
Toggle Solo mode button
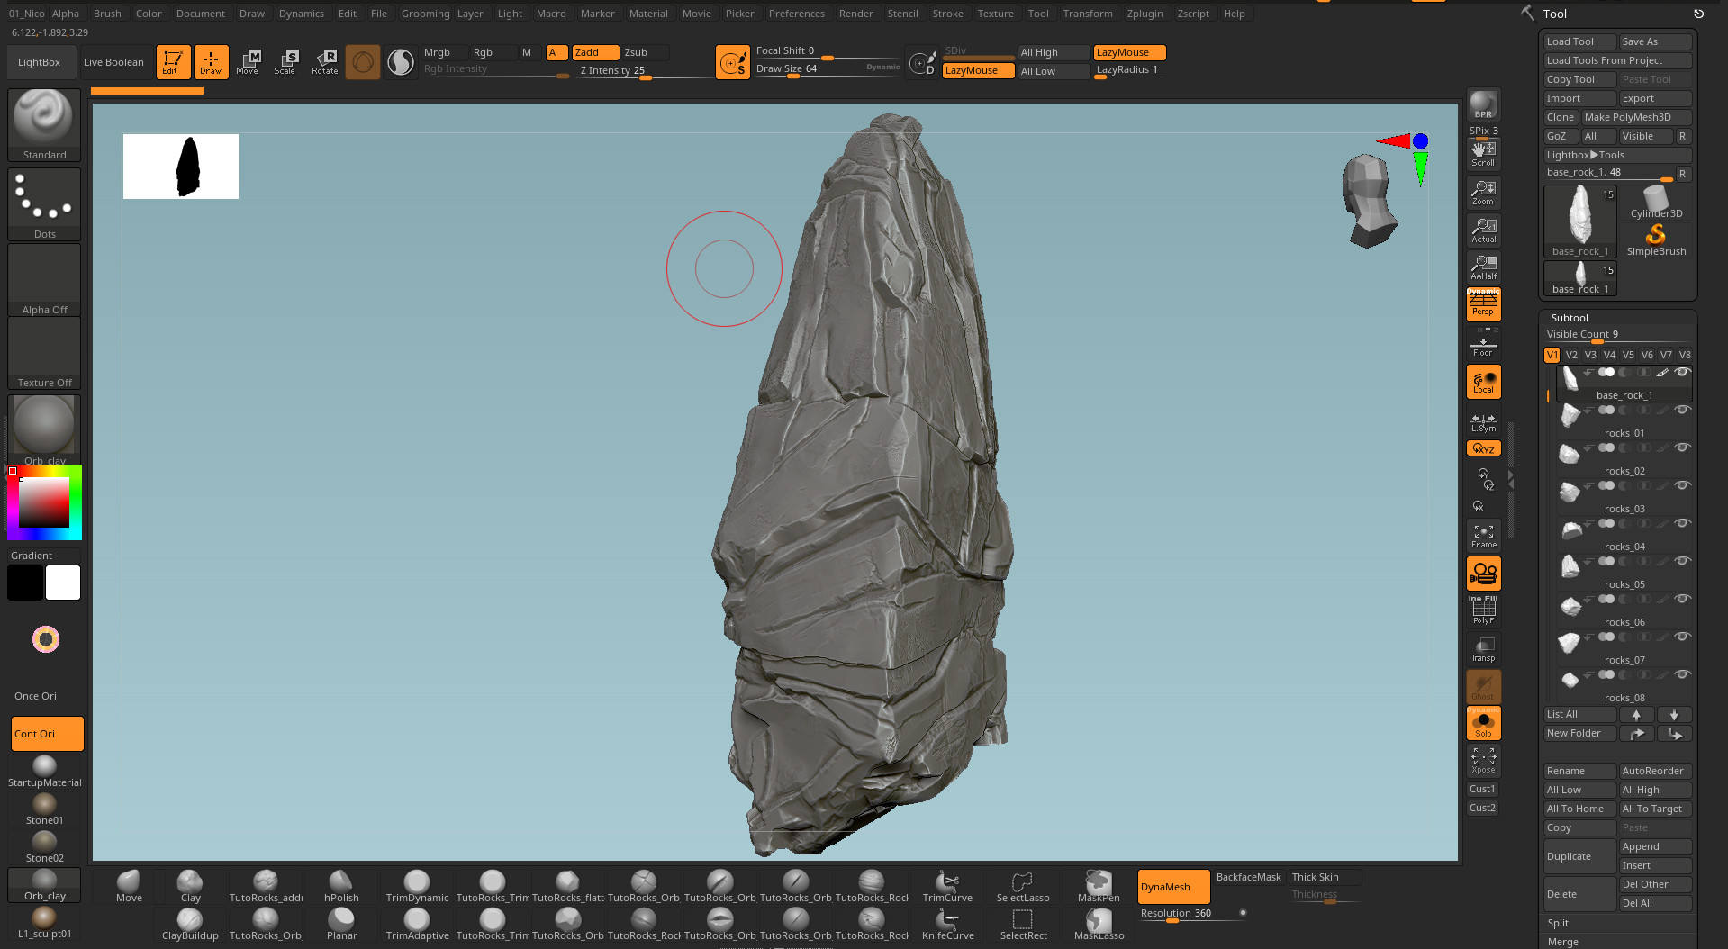tap(1483, 724)
